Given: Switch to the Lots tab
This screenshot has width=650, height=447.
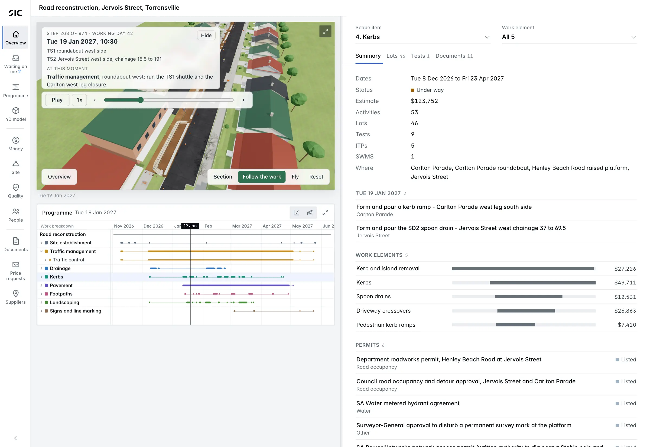Looking at the screenshot, I should pyautogui.click(x=395, y=56).
